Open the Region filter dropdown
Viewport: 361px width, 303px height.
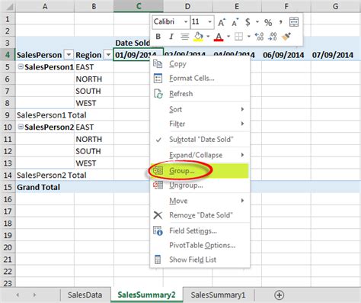[108, 55]
